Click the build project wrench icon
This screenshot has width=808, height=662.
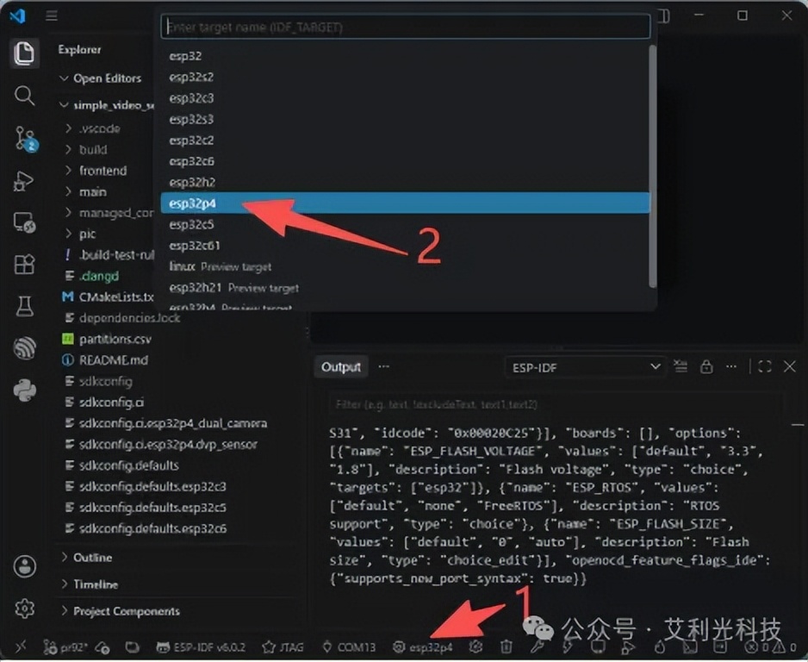click(x=537, y=646)
